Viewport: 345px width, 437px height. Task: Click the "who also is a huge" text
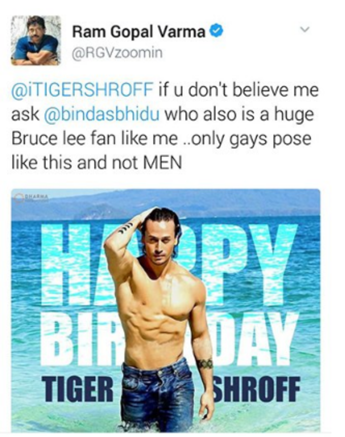[239, 114]
